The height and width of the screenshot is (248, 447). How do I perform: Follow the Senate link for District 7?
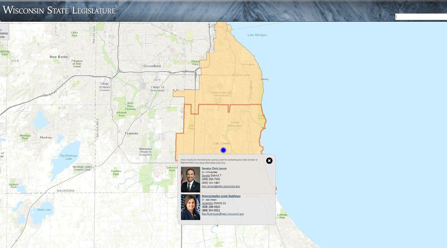(206, 175)
